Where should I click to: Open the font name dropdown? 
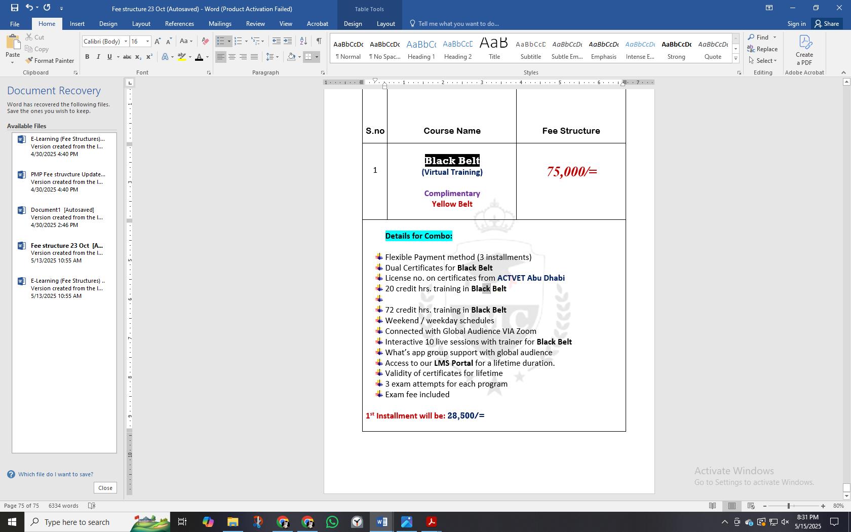[x=126, y=42]
